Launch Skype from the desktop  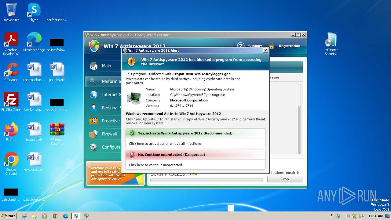(x=34, y=12)
